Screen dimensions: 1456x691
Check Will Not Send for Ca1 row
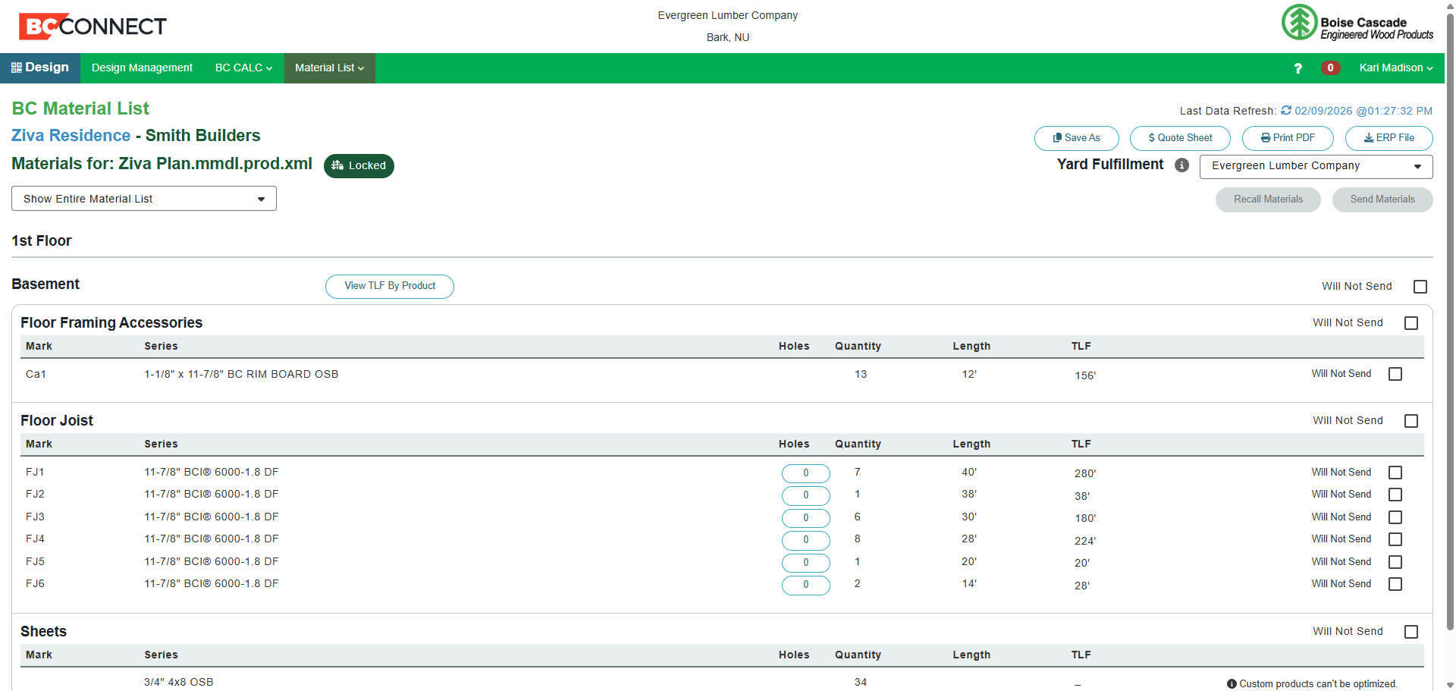(x=1395, y=374)
